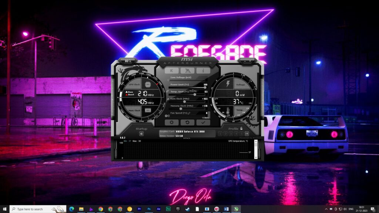Click the thermometer icon in right gauge
Viewport: 379px width, 213px height.
click(x=228, y=111)
